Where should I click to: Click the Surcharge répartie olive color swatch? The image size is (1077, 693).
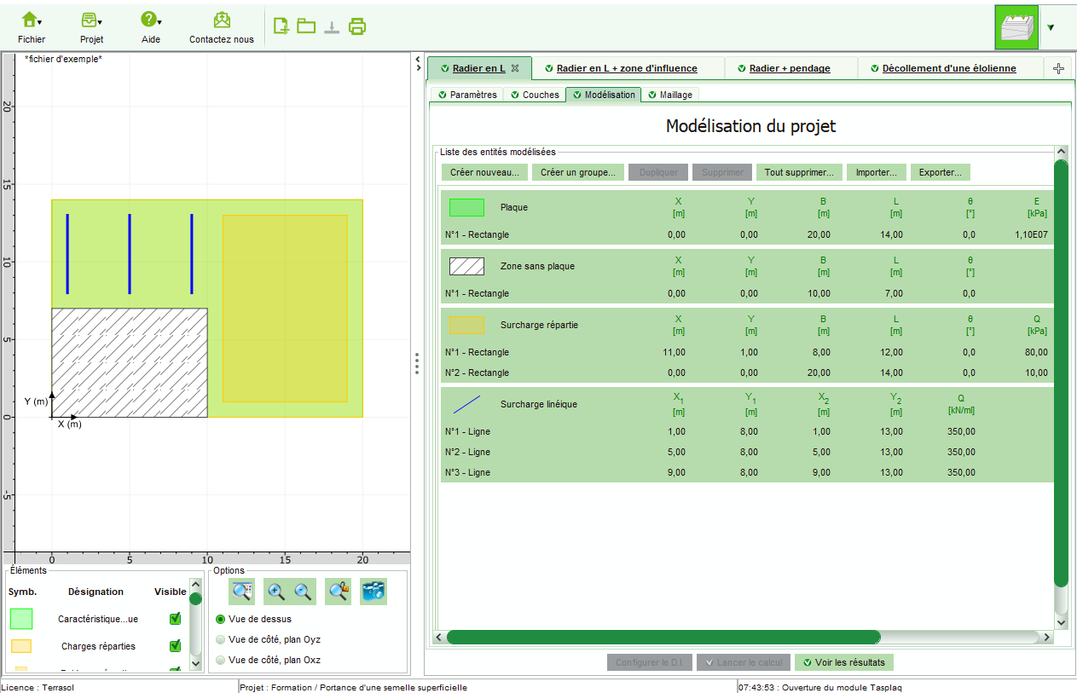466,325
